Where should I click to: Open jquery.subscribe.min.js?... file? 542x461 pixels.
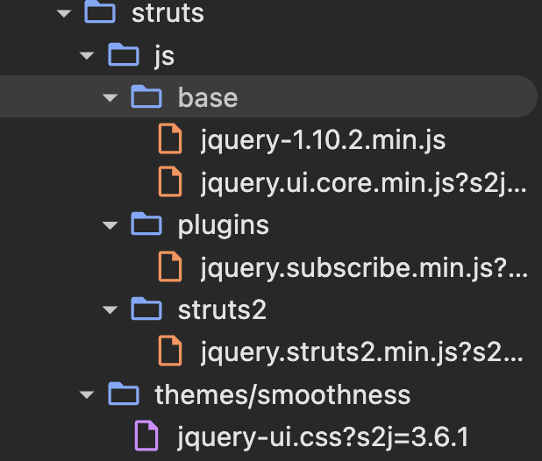tap(364, 269)
